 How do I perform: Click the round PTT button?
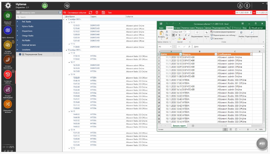click(x=262, y=143)
